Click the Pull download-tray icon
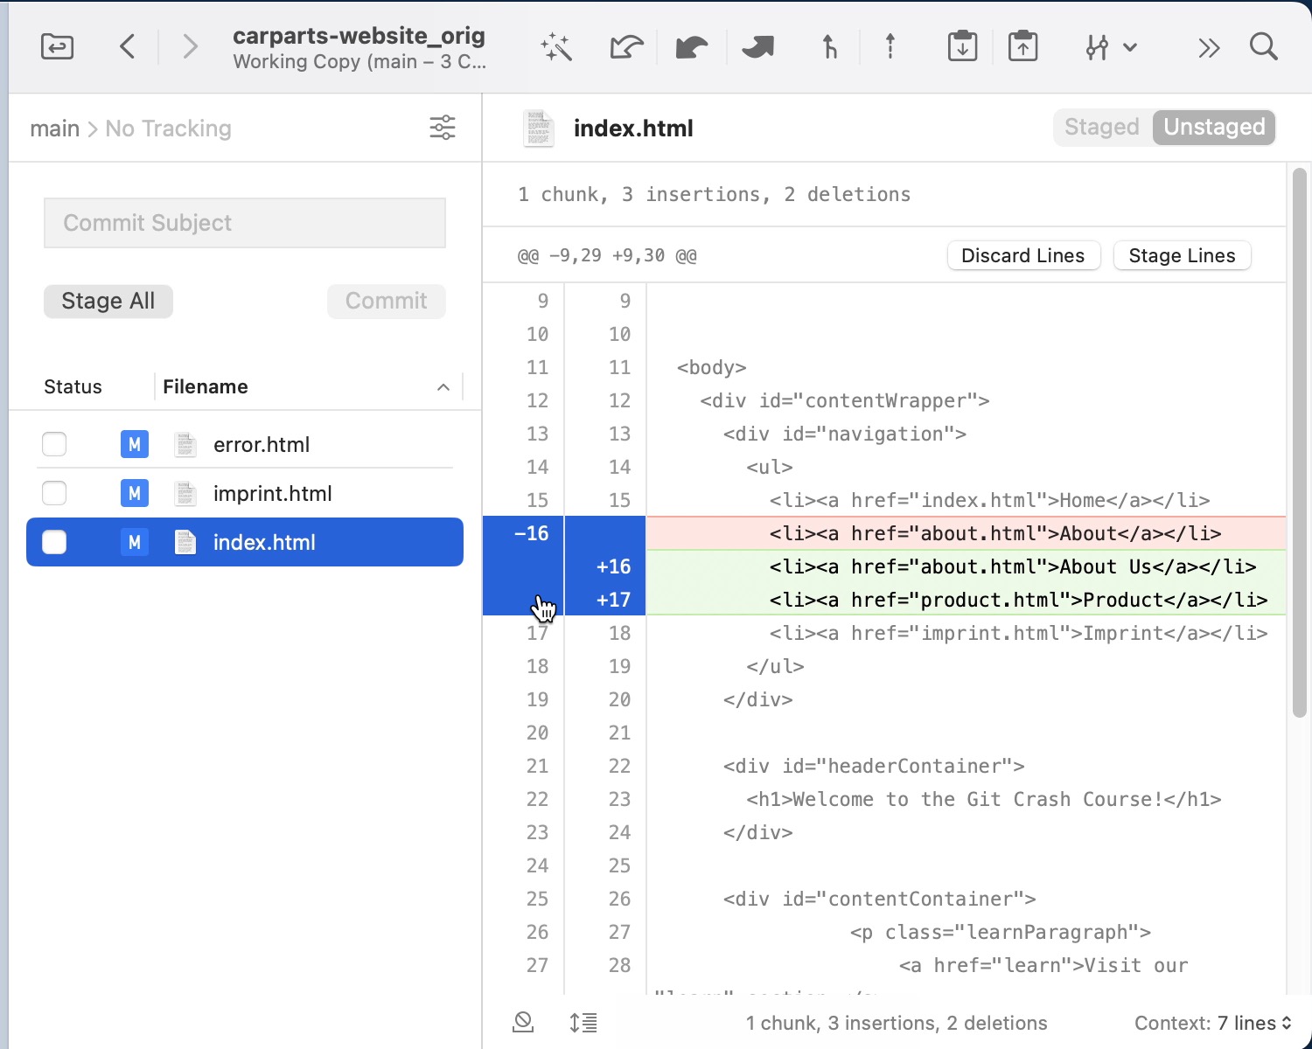 tap(962, 46)
